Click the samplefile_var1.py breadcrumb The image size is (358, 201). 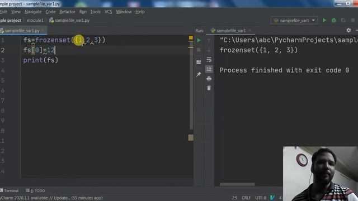click(69, 21)
